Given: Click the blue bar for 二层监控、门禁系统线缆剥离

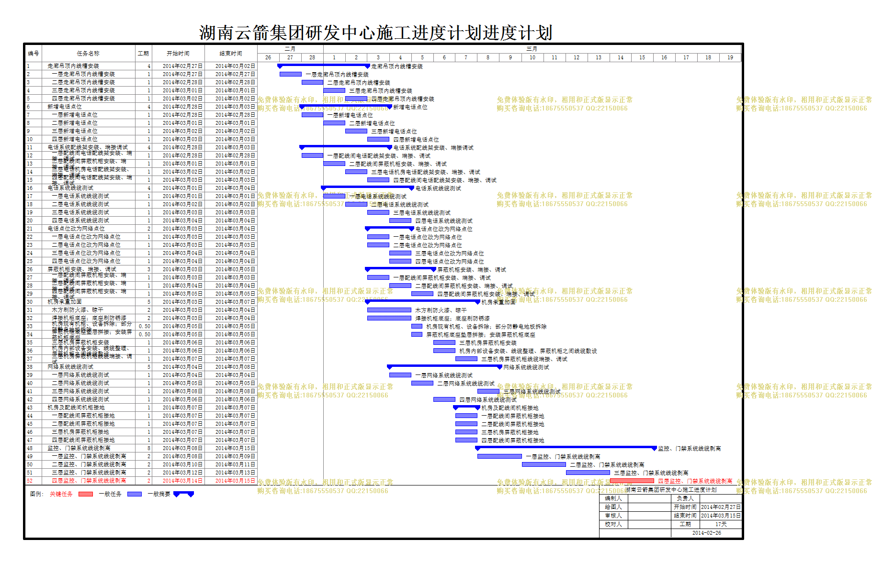Looking at the screenshot, I should click(544, 464).
